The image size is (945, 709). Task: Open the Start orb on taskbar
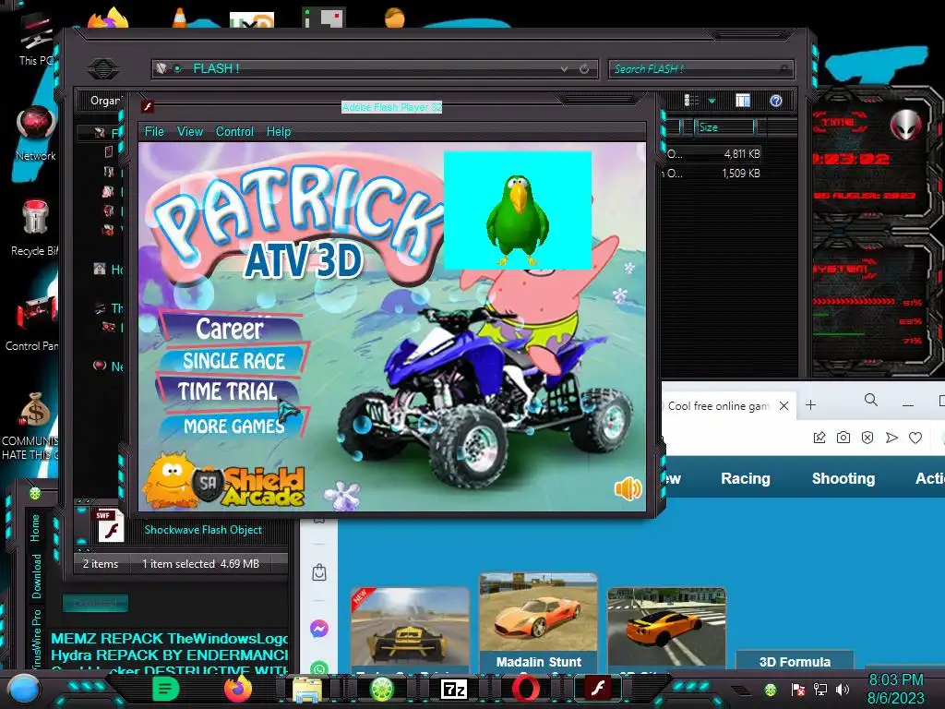pos(23,689)
